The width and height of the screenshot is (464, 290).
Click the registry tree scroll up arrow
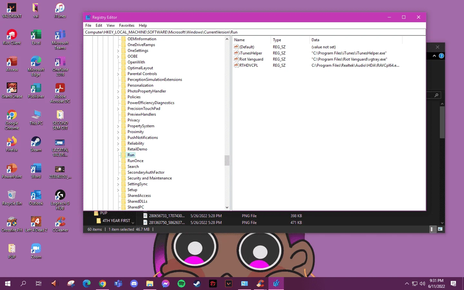coord(227,39)
